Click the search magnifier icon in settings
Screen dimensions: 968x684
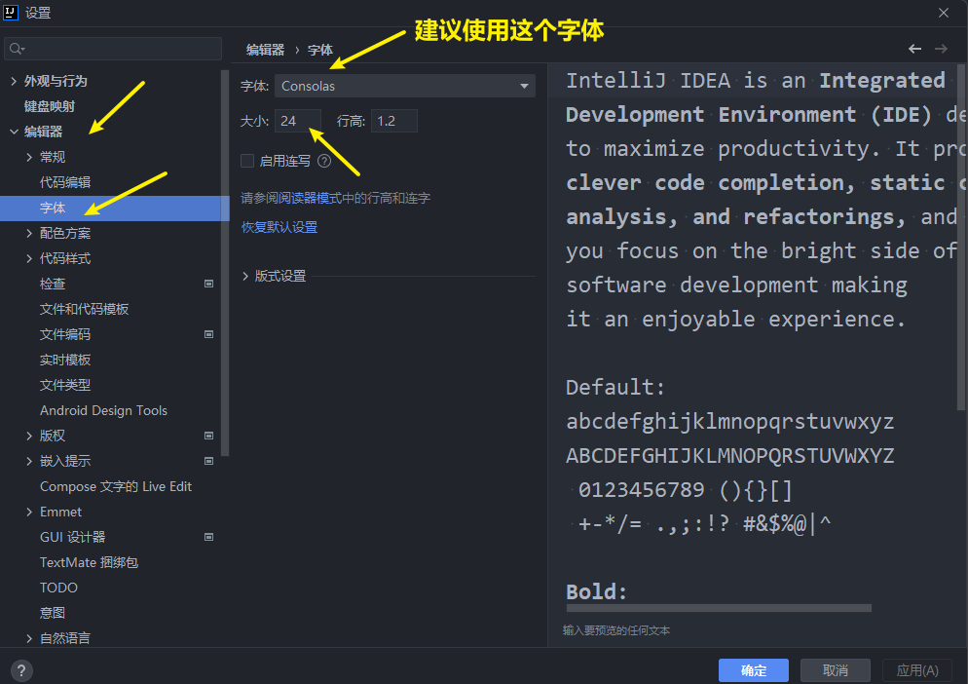[17, 49]
